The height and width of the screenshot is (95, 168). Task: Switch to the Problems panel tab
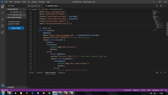[62, 73]
